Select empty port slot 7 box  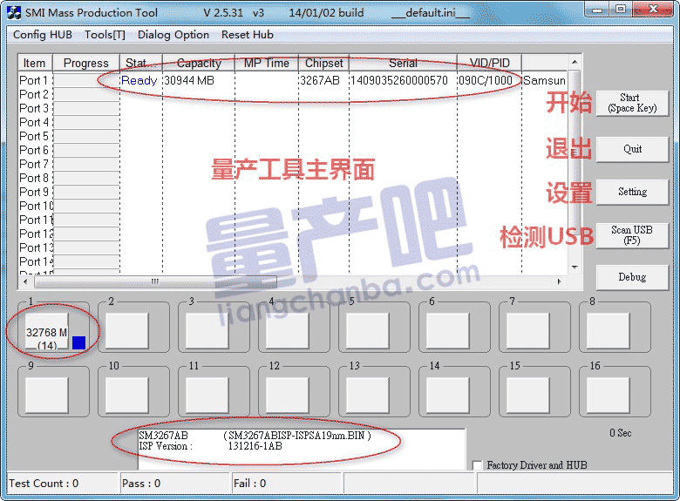(527, 330)
